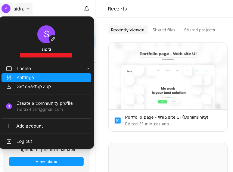The width and height of the screenshot is (233, 172).
Task: Switch to the Shared files tab
Action: tap(164, 30)
